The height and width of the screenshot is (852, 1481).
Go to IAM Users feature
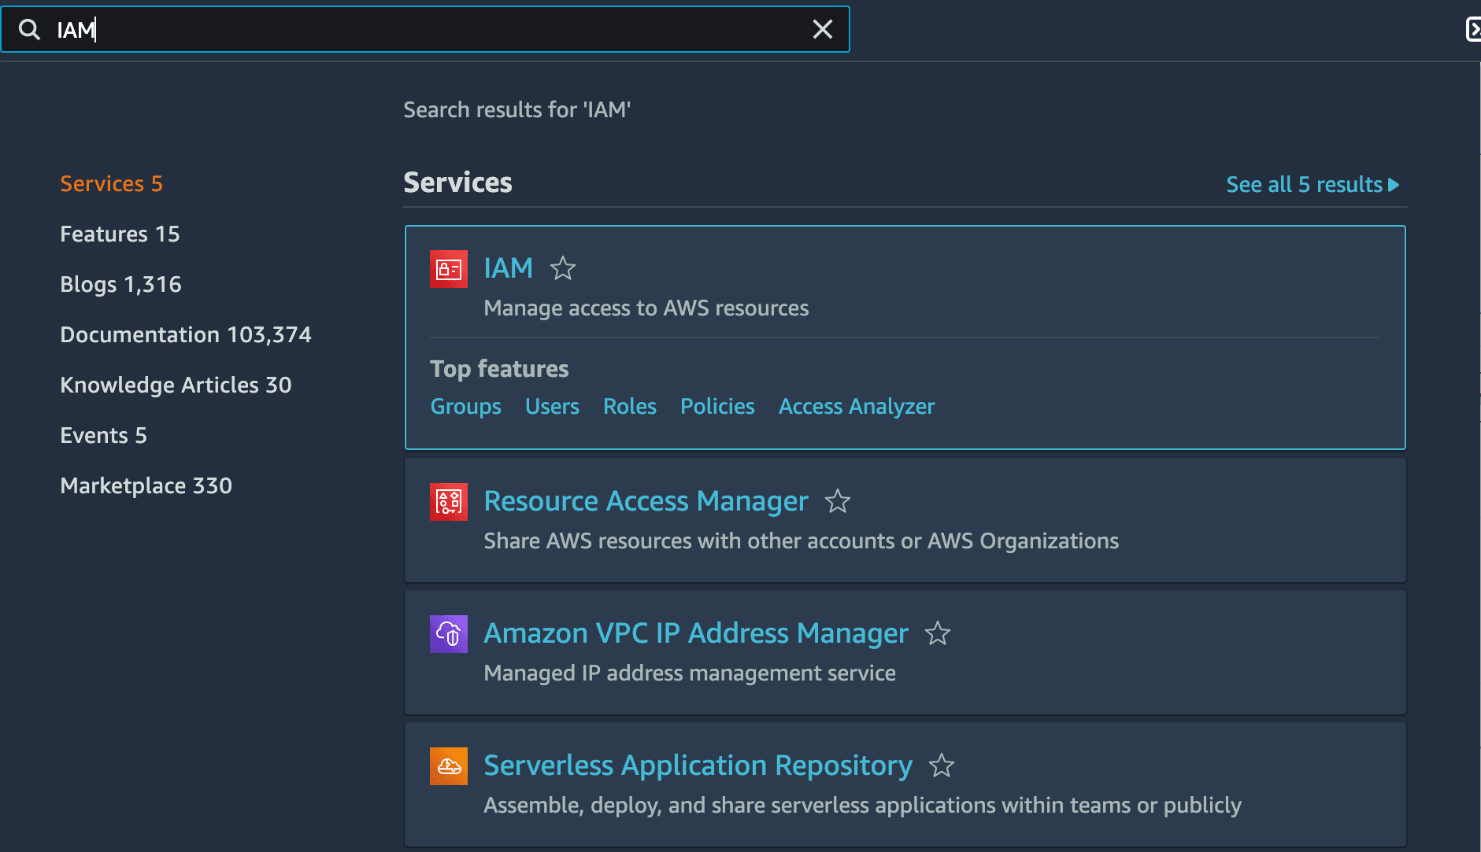[552, 407]
